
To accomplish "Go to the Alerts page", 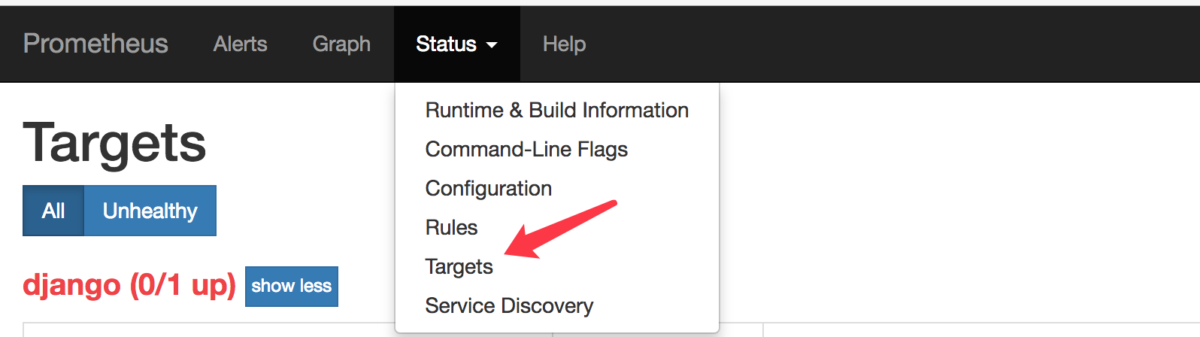I will [x=240, y=44].
